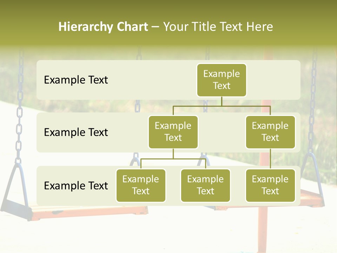Screen dimensions: 337x253
Task: Click the second row's "Example Text" label
Action: (x=76, y=132)
